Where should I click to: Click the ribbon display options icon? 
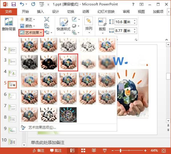click(141, 4)
